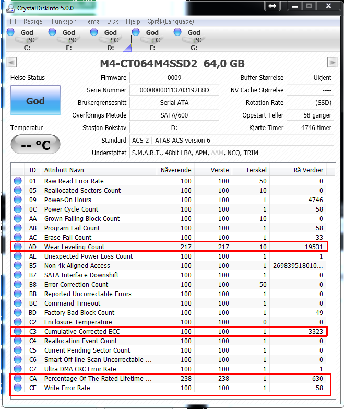Image resolution: width=344 pixels, height=409 pixels.
Task: Click the serial number value field
Action: pyautogui.click(x=174, y=90)
